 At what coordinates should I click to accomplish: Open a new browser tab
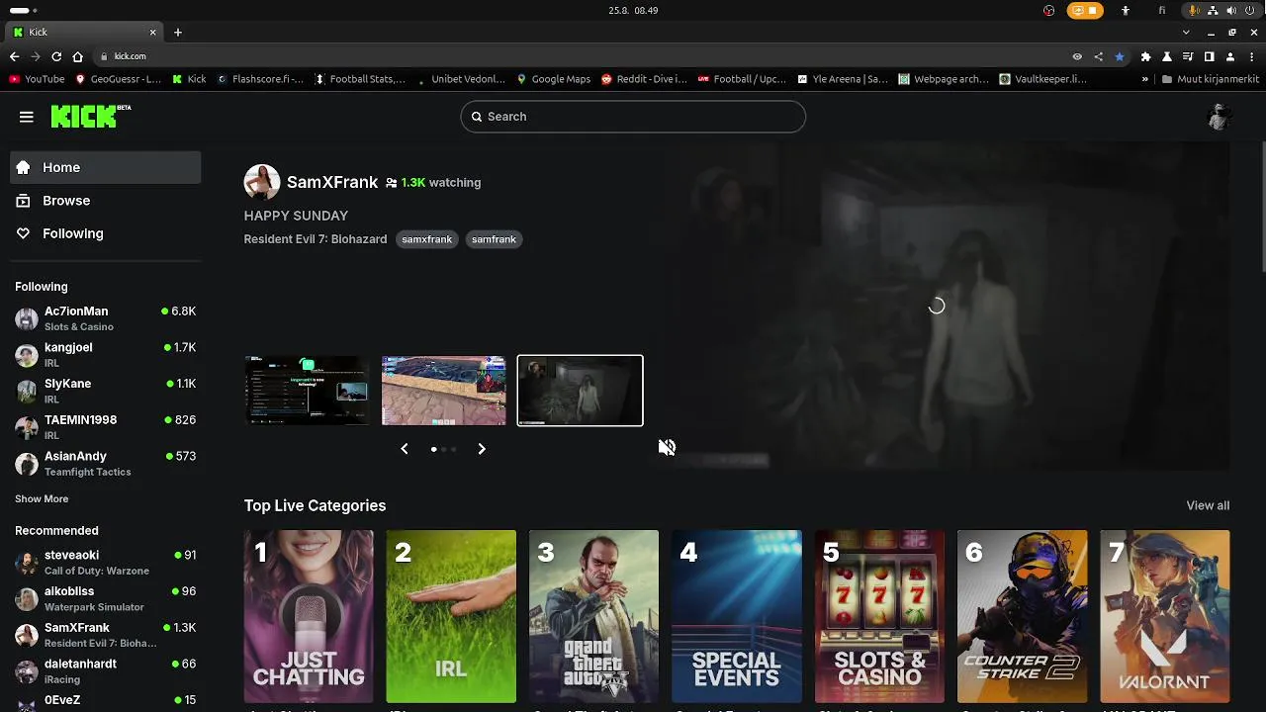(178, 32)
